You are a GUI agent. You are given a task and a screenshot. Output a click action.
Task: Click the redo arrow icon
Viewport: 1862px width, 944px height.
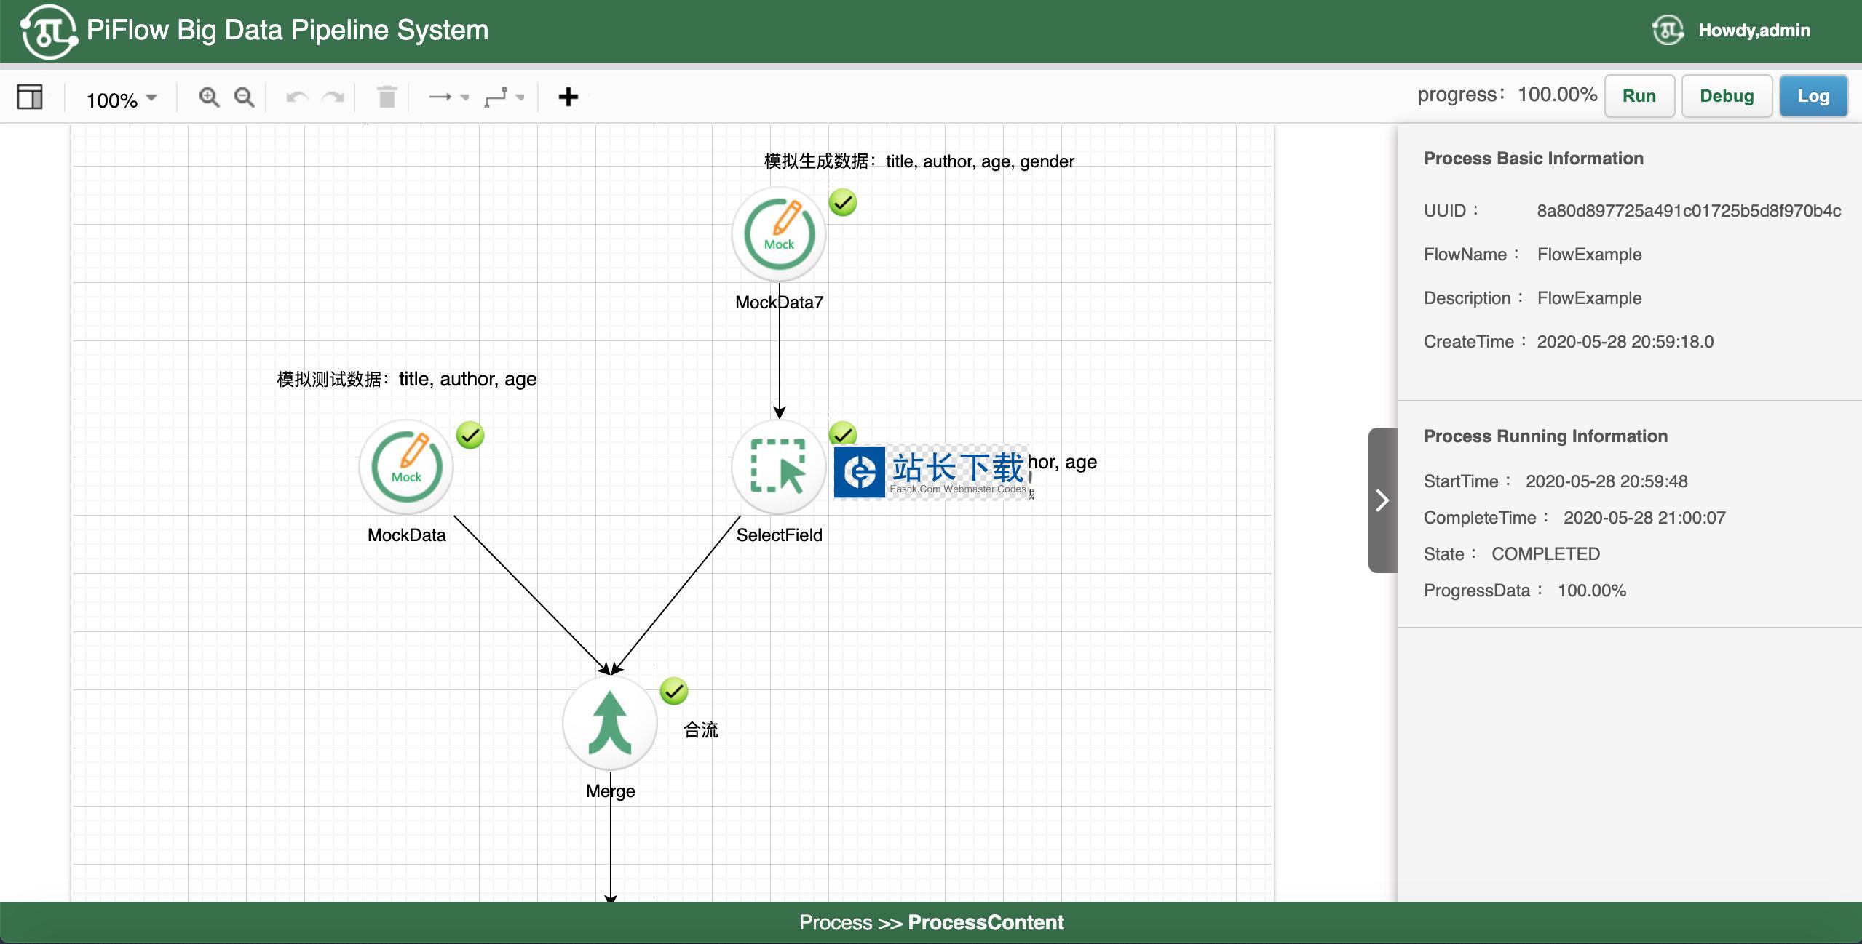[333, 97]
